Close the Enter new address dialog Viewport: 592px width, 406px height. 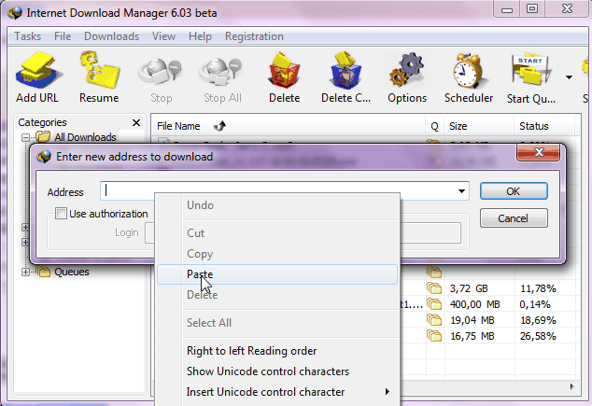[x=539, y=152]
